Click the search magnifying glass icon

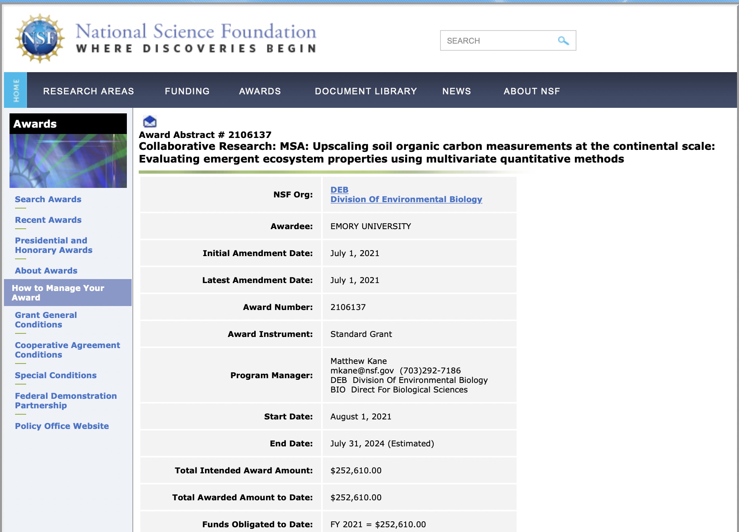tap(563, 40)
